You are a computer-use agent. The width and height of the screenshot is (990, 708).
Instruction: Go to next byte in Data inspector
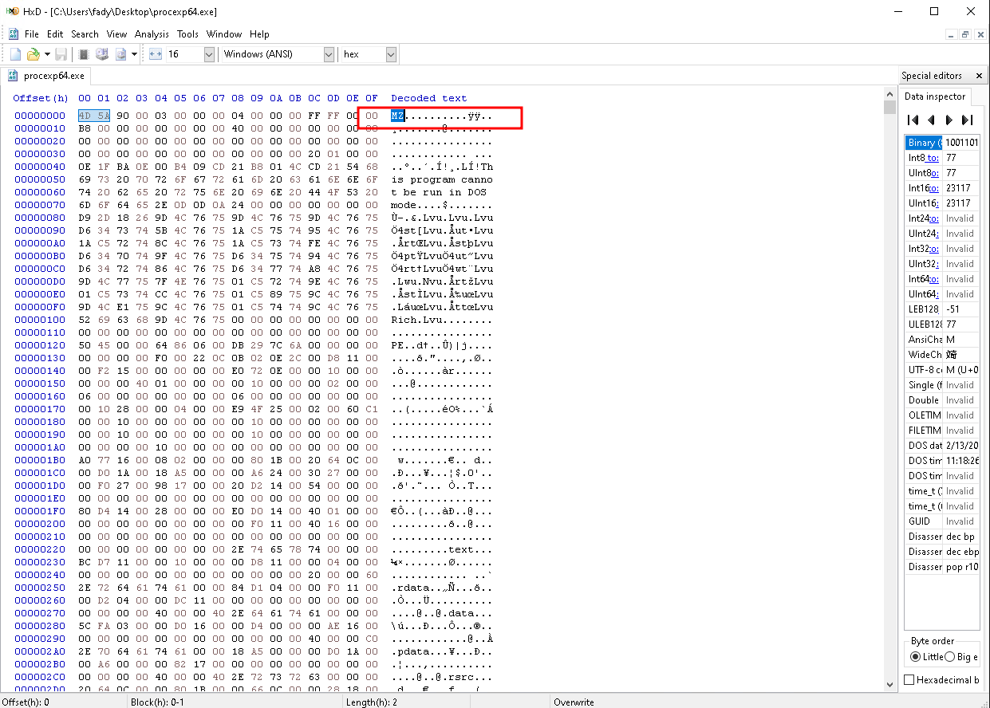[x=949, y=120]
